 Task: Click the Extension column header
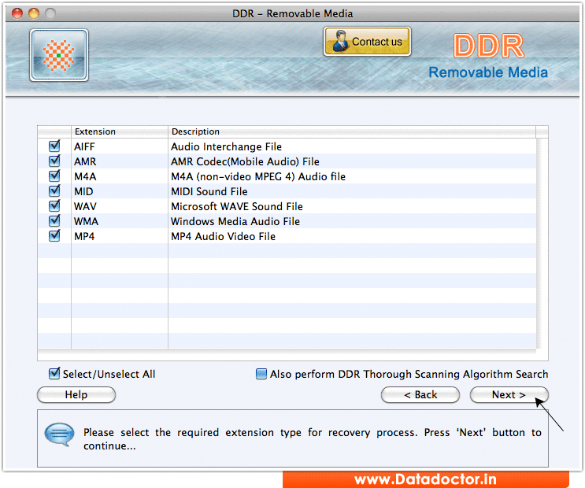120,131
